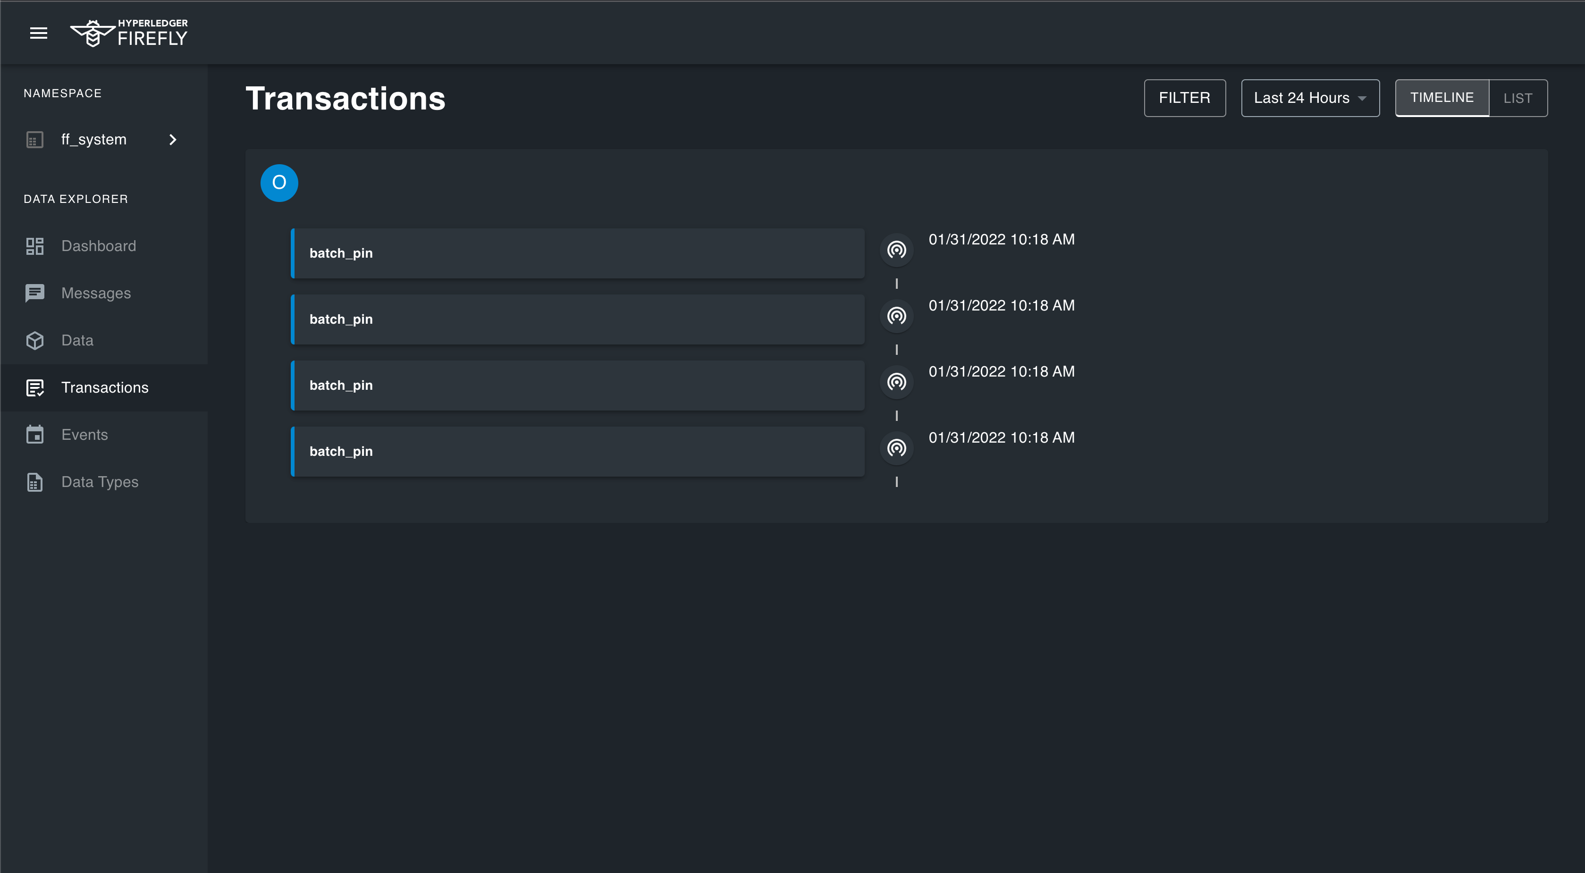Switch to Timeline view
The image size is (1585, 873).
tap(1442, 98)
